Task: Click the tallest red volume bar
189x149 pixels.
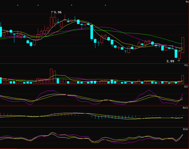Action: pos(51,76)
